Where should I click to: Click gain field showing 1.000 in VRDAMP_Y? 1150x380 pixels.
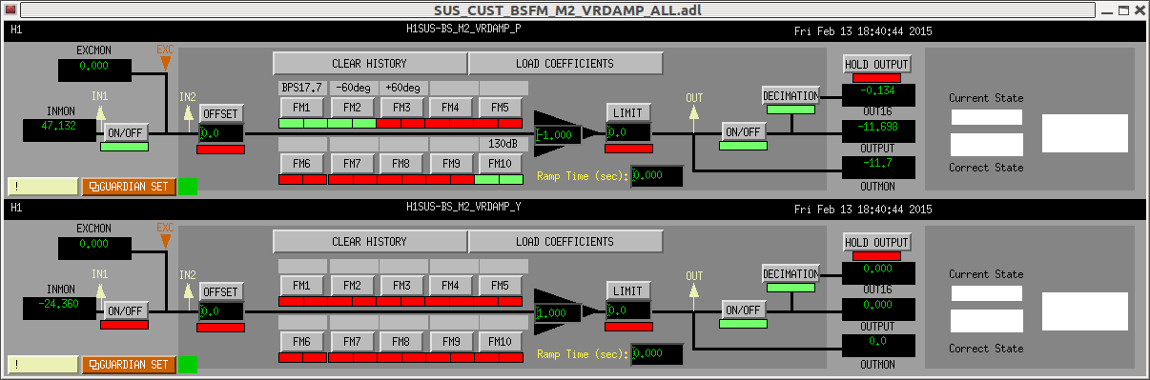pos(559,313)
